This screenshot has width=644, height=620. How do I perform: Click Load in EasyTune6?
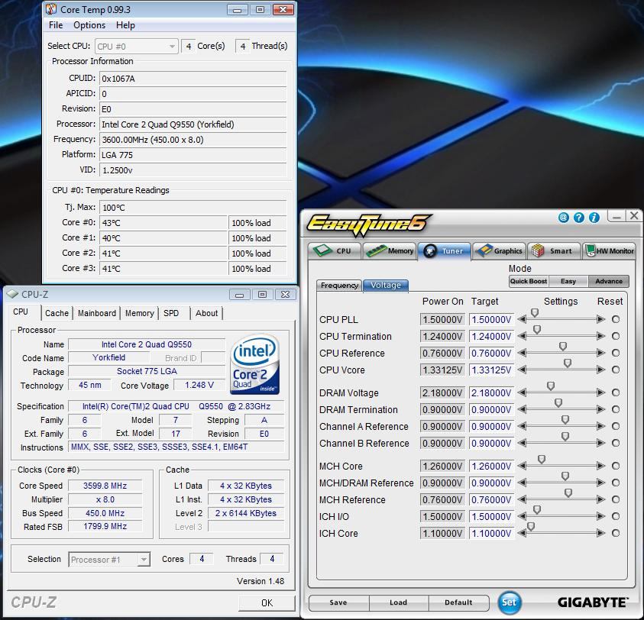click(398, 602)
